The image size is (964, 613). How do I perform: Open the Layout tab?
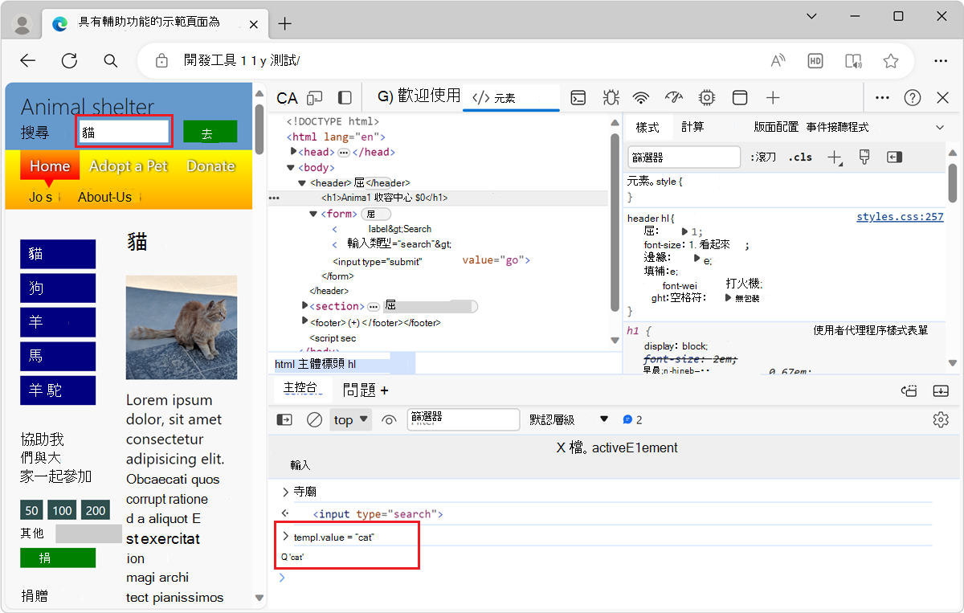point(776,127)
